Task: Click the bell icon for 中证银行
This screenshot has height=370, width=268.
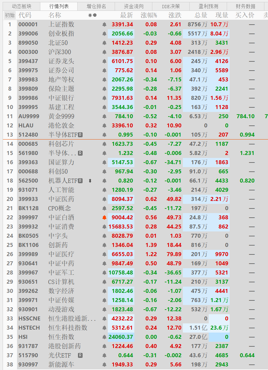Action: tap(104, 98)
